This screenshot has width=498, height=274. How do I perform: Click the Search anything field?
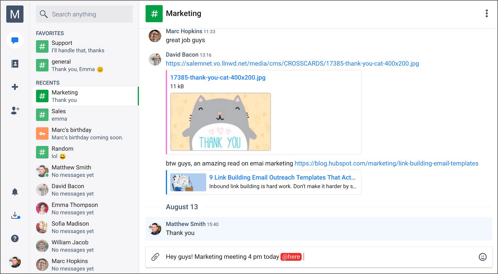point(84,14)
